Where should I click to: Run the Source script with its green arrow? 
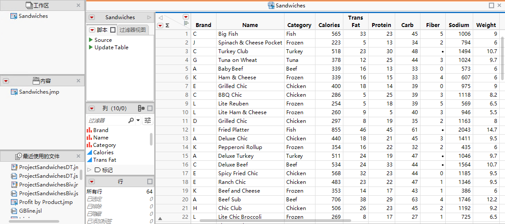pyautogui.click(x=91, y=40)
